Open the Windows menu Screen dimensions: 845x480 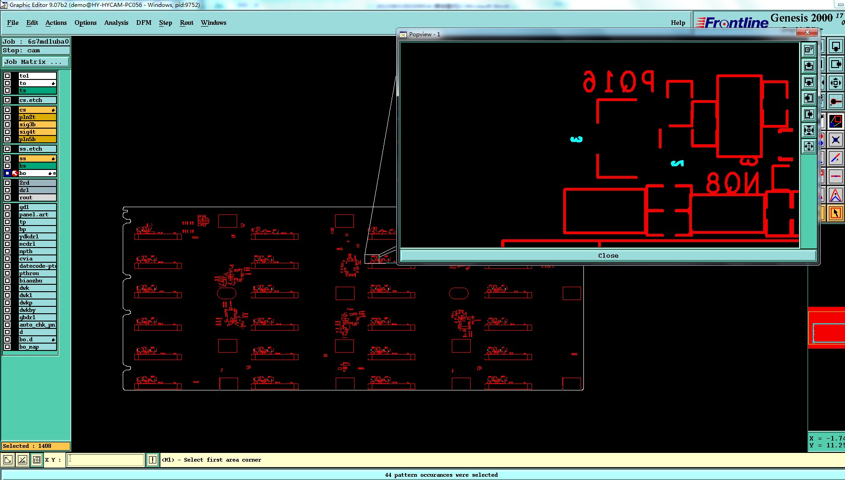[x=213, y=23]
